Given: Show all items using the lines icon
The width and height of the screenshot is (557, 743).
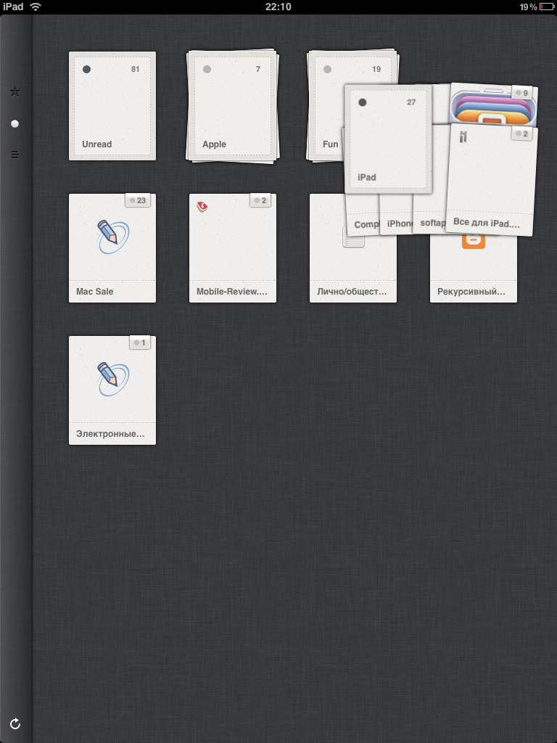Looking at the screenshot, I should coord(15,155).
